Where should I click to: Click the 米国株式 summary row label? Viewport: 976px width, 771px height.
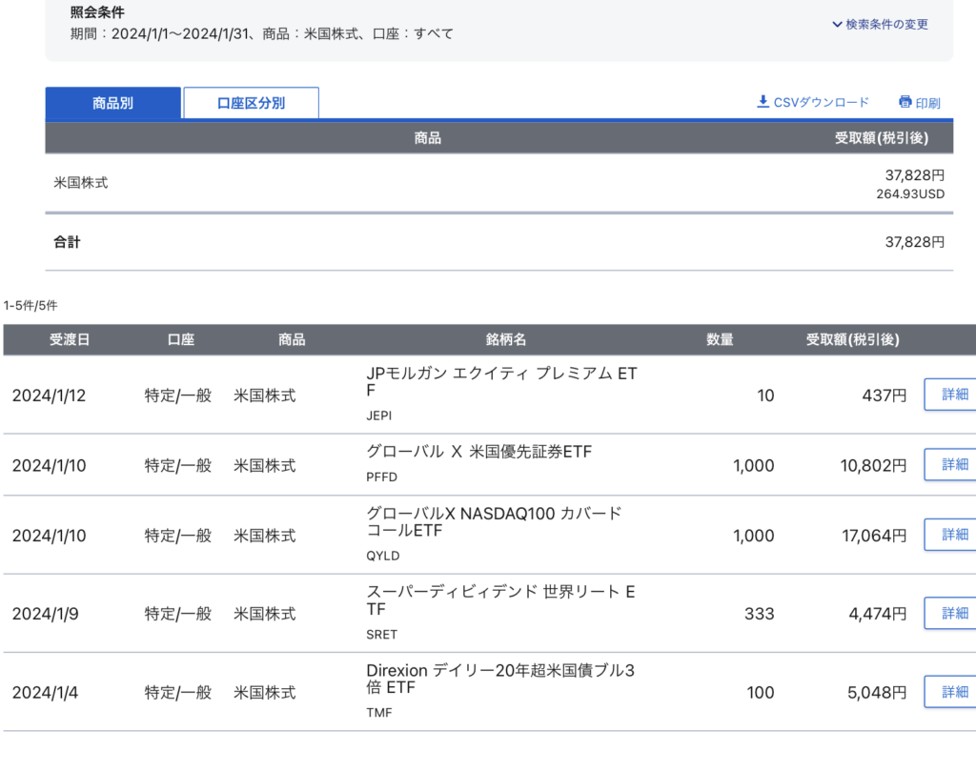[x=81, y=182]
